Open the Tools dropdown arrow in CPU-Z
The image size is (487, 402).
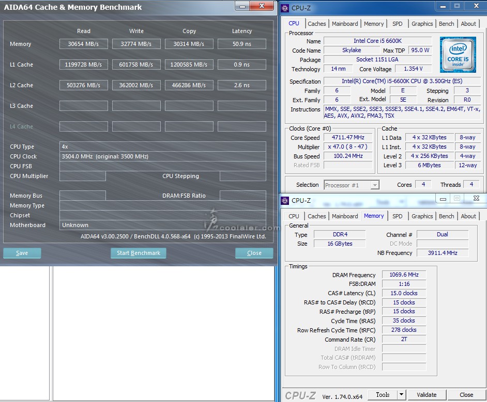click(x=401, y=395)
